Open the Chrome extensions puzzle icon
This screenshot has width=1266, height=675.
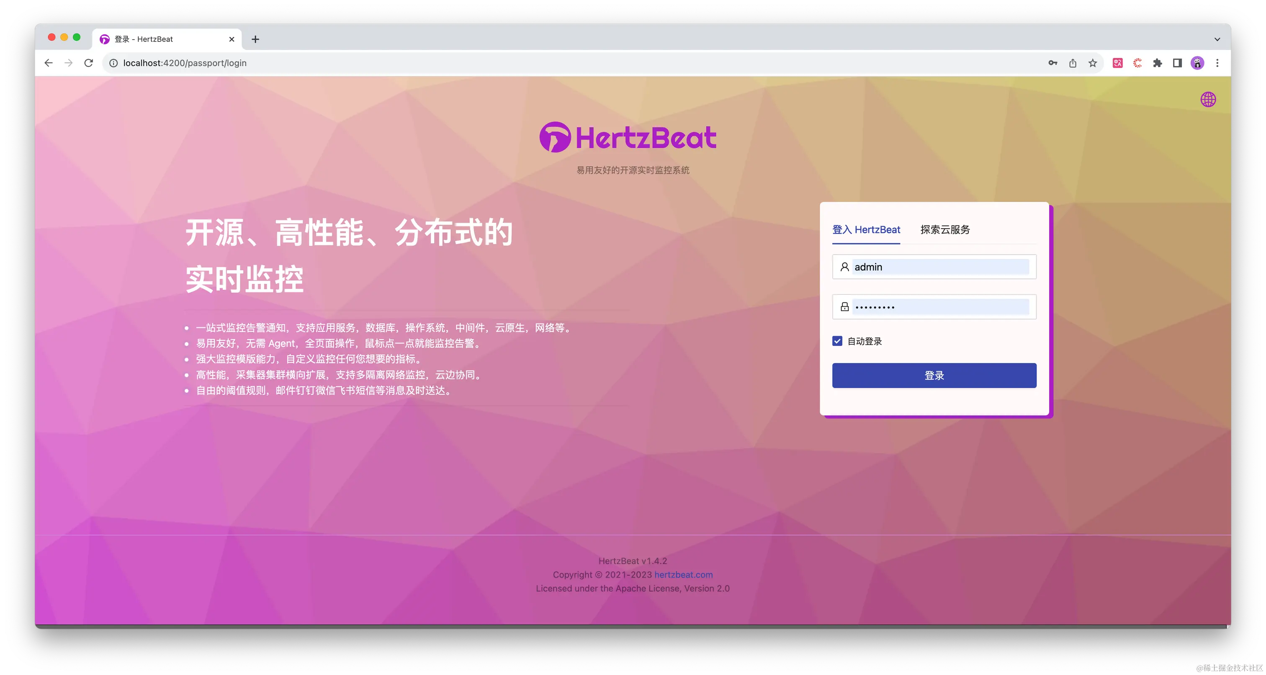pos(1158,63)
